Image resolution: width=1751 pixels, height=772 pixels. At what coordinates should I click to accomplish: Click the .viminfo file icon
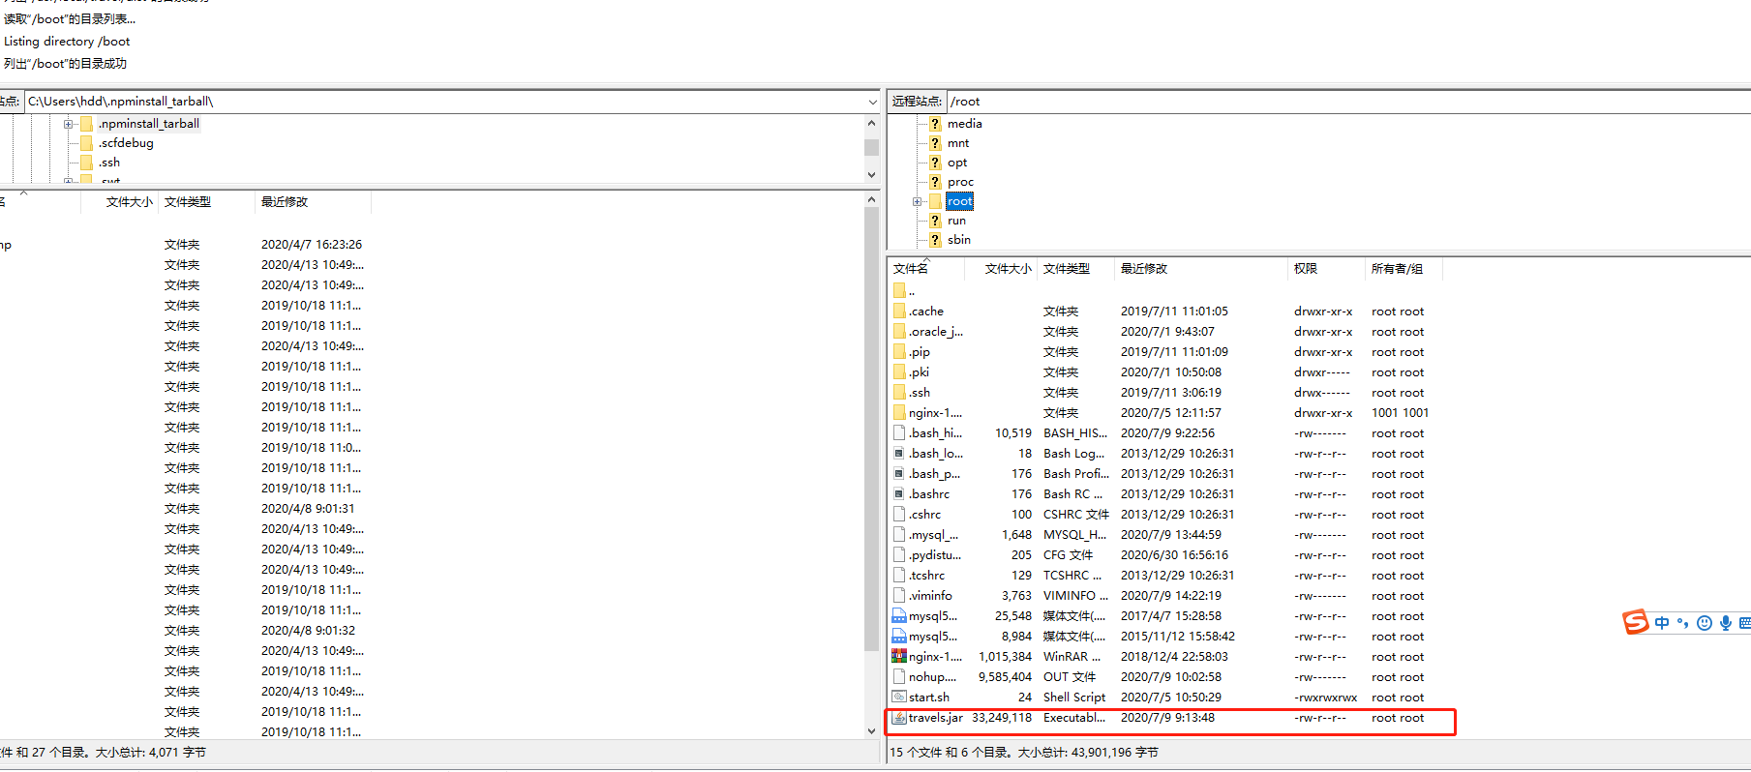coord(899,596)
